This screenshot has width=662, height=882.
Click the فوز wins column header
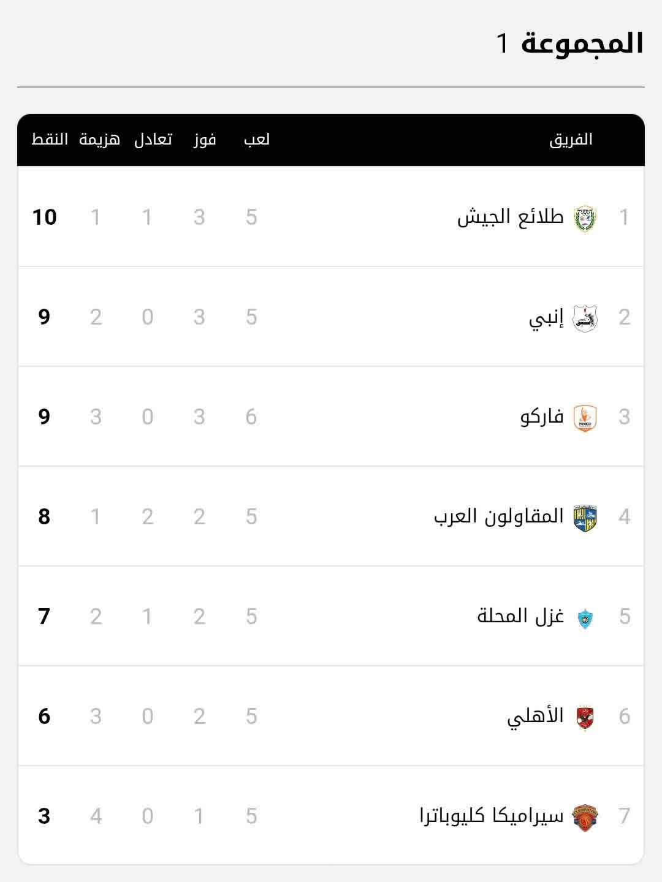pyautogui.click(x=205, y=140)
